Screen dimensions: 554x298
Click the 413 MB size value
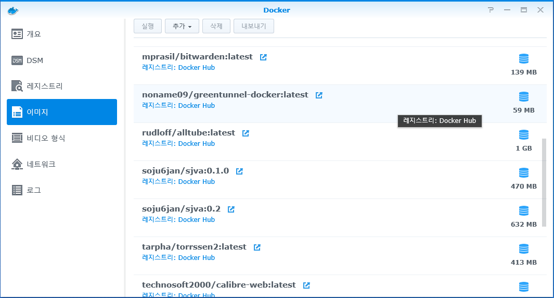[x=524, y=263]
